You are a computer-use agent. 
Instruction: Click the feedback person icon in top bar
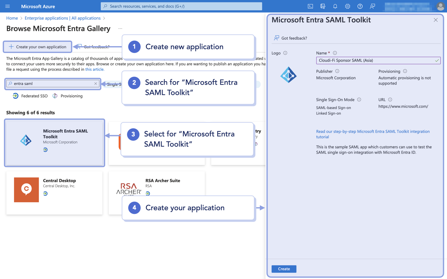(372, 6)
